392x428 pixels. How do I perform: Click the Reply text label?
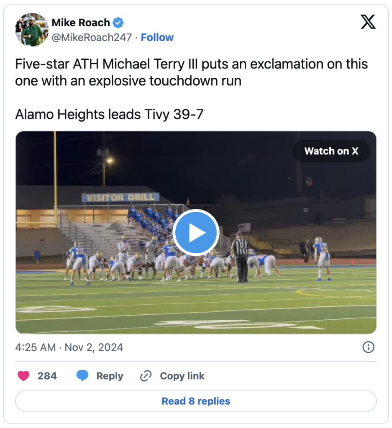110,376
